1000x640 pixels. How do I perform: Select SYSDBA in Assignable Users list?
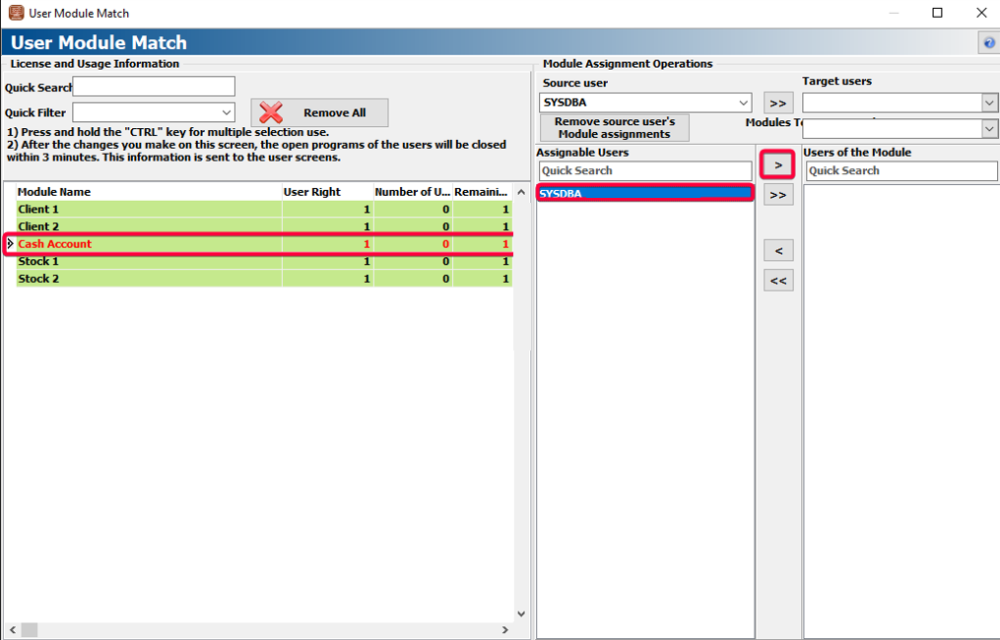644,194
